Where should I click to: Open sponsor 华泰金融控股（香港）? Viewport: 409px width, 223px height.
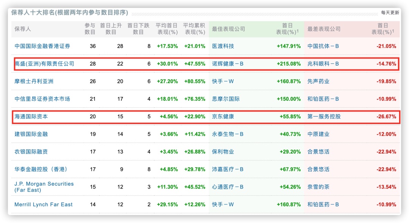point(41,169)
